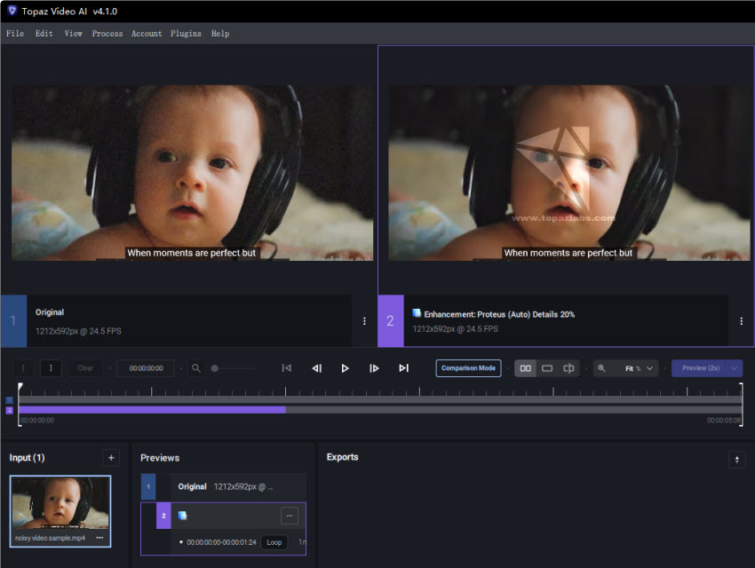The image size is (755, 568).
Task: Click the Exports heading
Action: click(x=342, y=457)
